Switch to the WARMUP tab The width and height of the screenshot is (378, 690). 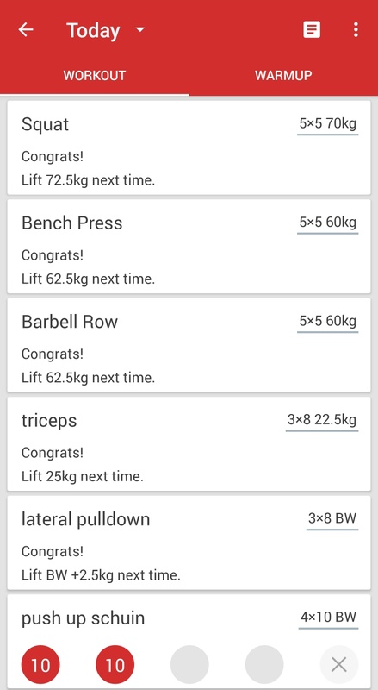coord(283,75)
